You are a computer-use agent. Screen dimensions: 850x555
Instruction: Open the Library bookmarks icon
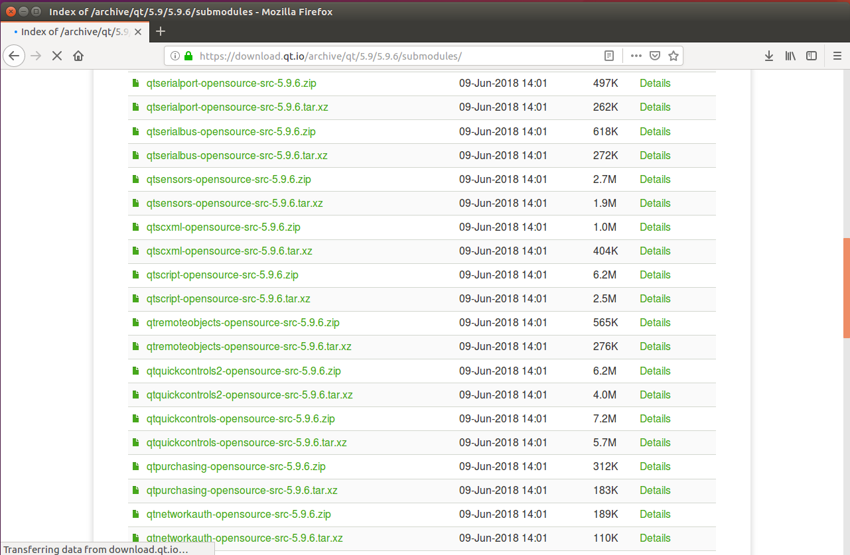(790, 56)
